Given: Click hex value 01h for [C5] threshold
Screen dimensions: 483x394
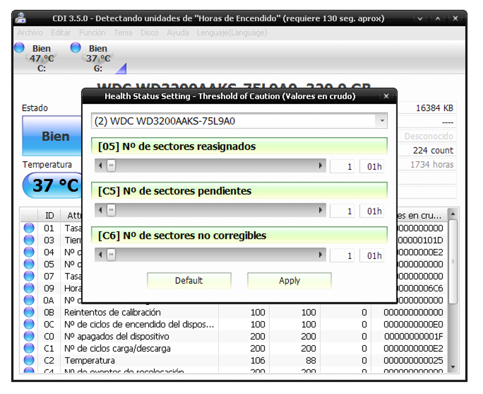Looking at the screenshot, I should point(372,211).
